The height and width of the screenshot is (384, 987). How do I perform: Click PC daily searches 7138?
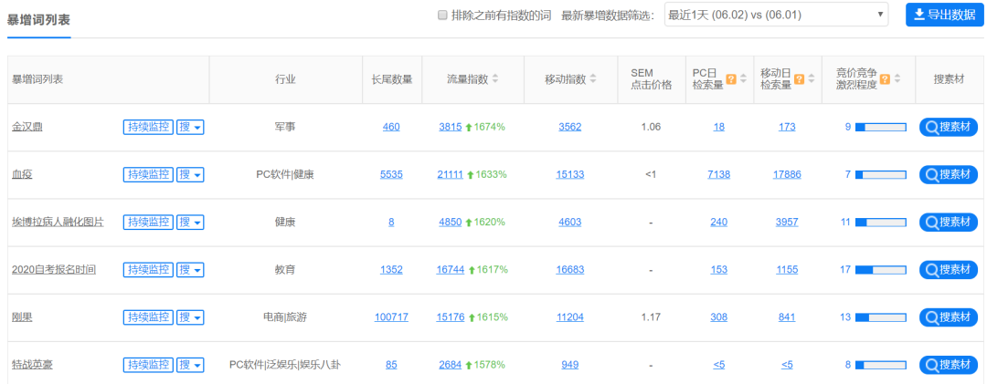(x=719, y=175)
